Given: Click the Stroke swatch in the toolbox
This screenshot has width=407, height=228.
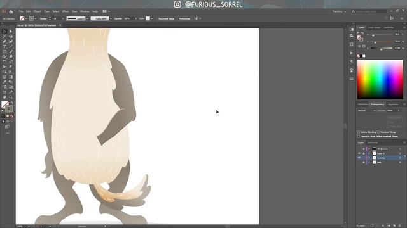Looking at the screenshot, I should tap(9, 109).
